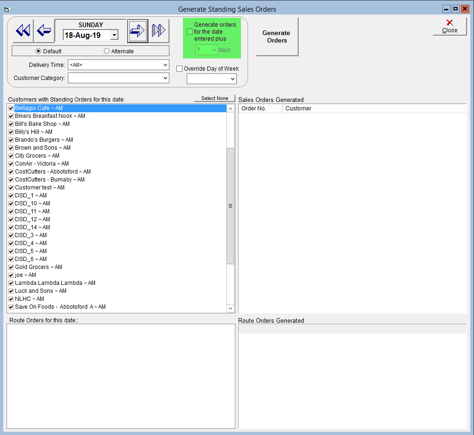Click customer list scrollbar up arrow
Image resolution: width=474 pixels, height=435 pixels.
[x=230, y=109]
